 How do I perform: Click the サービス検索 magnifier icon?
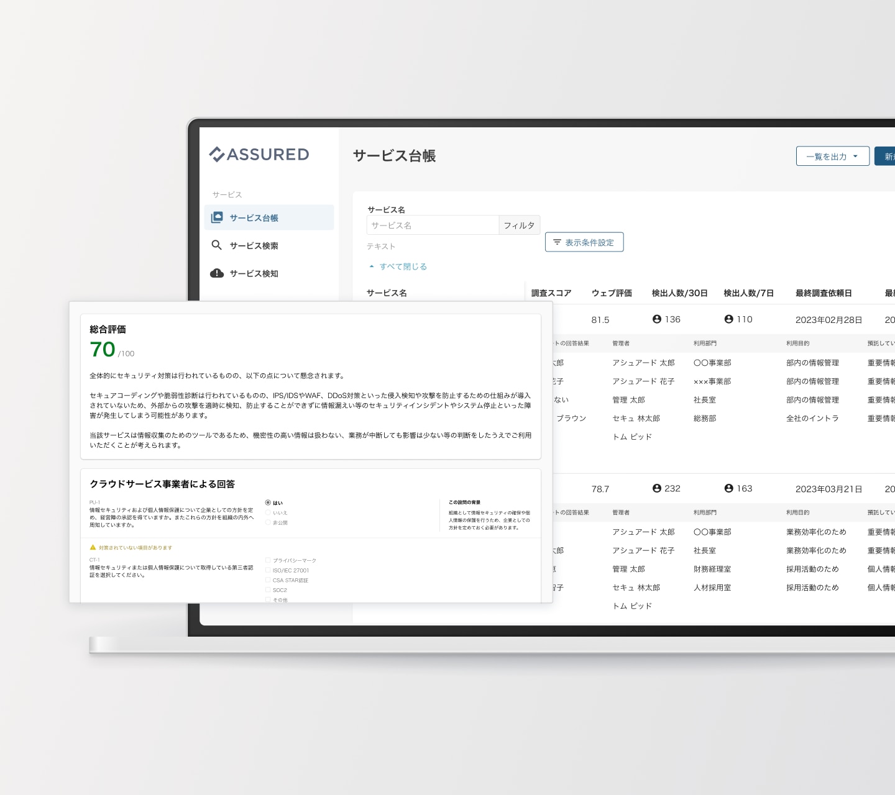[x=217, y=245]
